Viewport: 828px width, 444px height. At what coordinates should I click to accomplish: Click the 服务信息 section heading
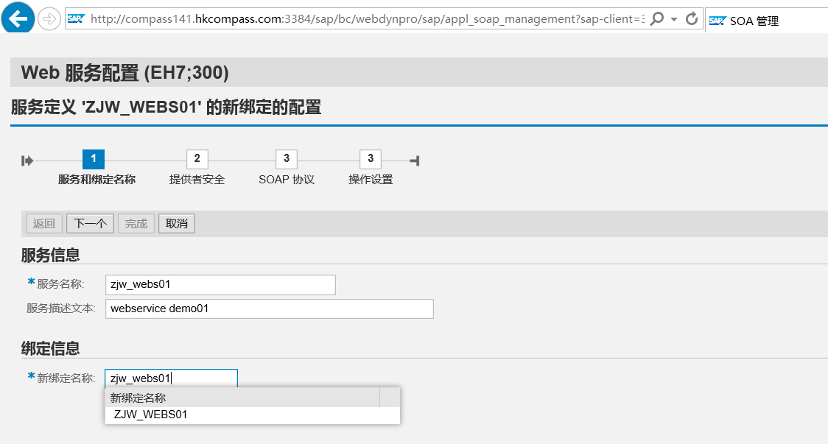(x=50, y=255)
